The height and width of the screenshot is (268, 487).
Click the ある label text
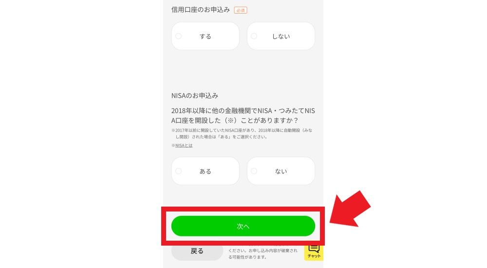(x=206, y=172)
